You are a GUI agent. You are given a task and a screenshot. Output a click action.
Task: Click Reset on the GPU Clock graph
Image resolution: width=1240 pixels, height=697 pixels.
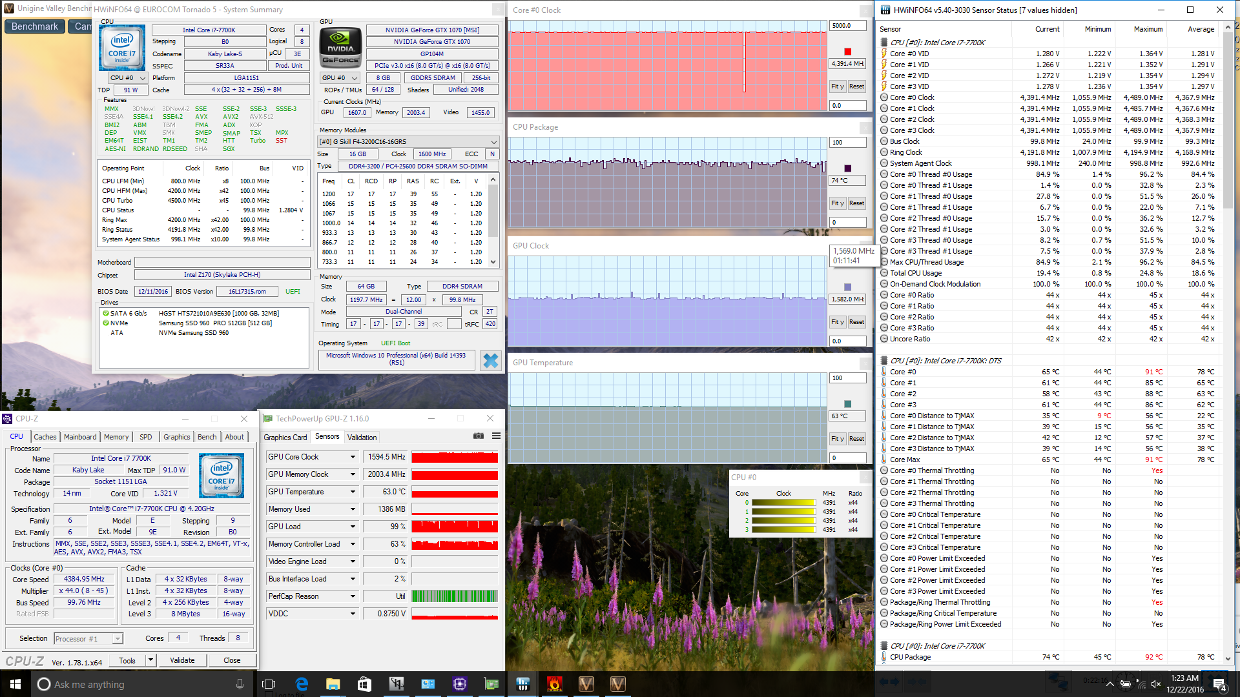tap(856, 322)
